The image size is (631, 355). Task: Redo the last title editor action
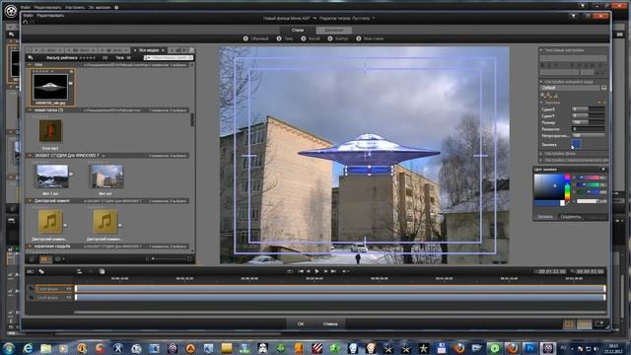(x=33, y=22)
